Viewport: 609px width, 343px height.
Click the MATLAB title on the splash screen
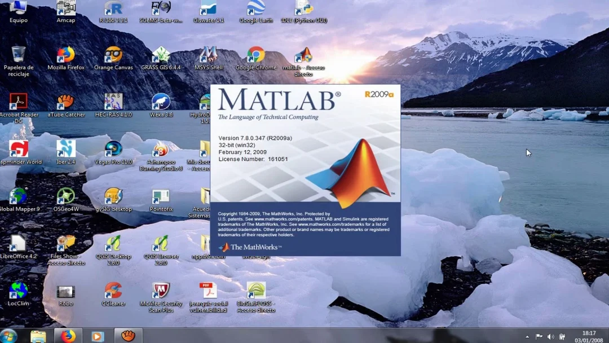click(279, 99)
